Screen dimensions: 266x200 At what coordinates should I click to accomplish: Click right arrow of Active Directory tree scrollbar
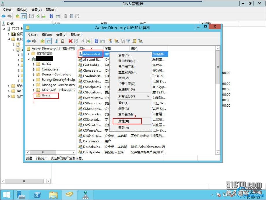[73, 152]
